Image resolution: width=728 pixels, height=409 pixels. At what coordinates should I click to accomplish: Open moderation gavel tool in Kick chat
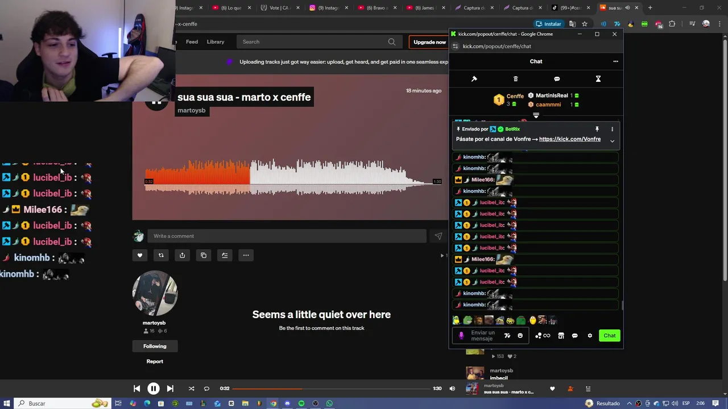[474, 79]
